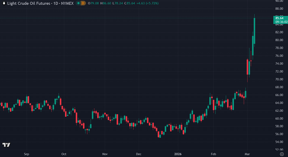Select the Sep label on time axis
This screenshot has height=157, width=288.
coord(27,154)
